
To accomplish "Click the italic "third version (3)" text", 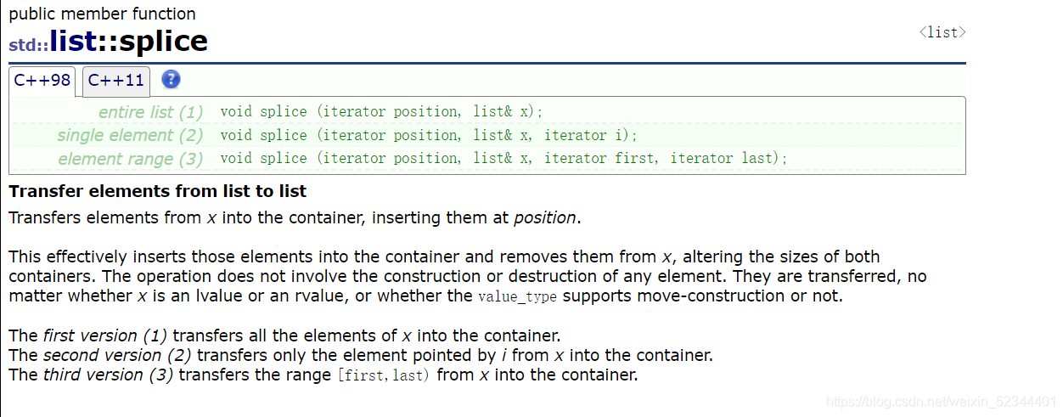I will pos(109,375).
